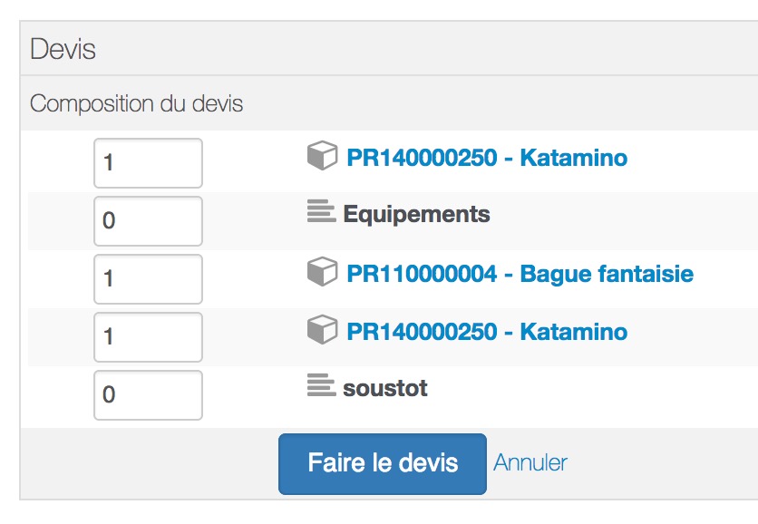Click the product cube icon for Bague fantaisie
This screenshot has width=758, height=524.
click(322, 271)
